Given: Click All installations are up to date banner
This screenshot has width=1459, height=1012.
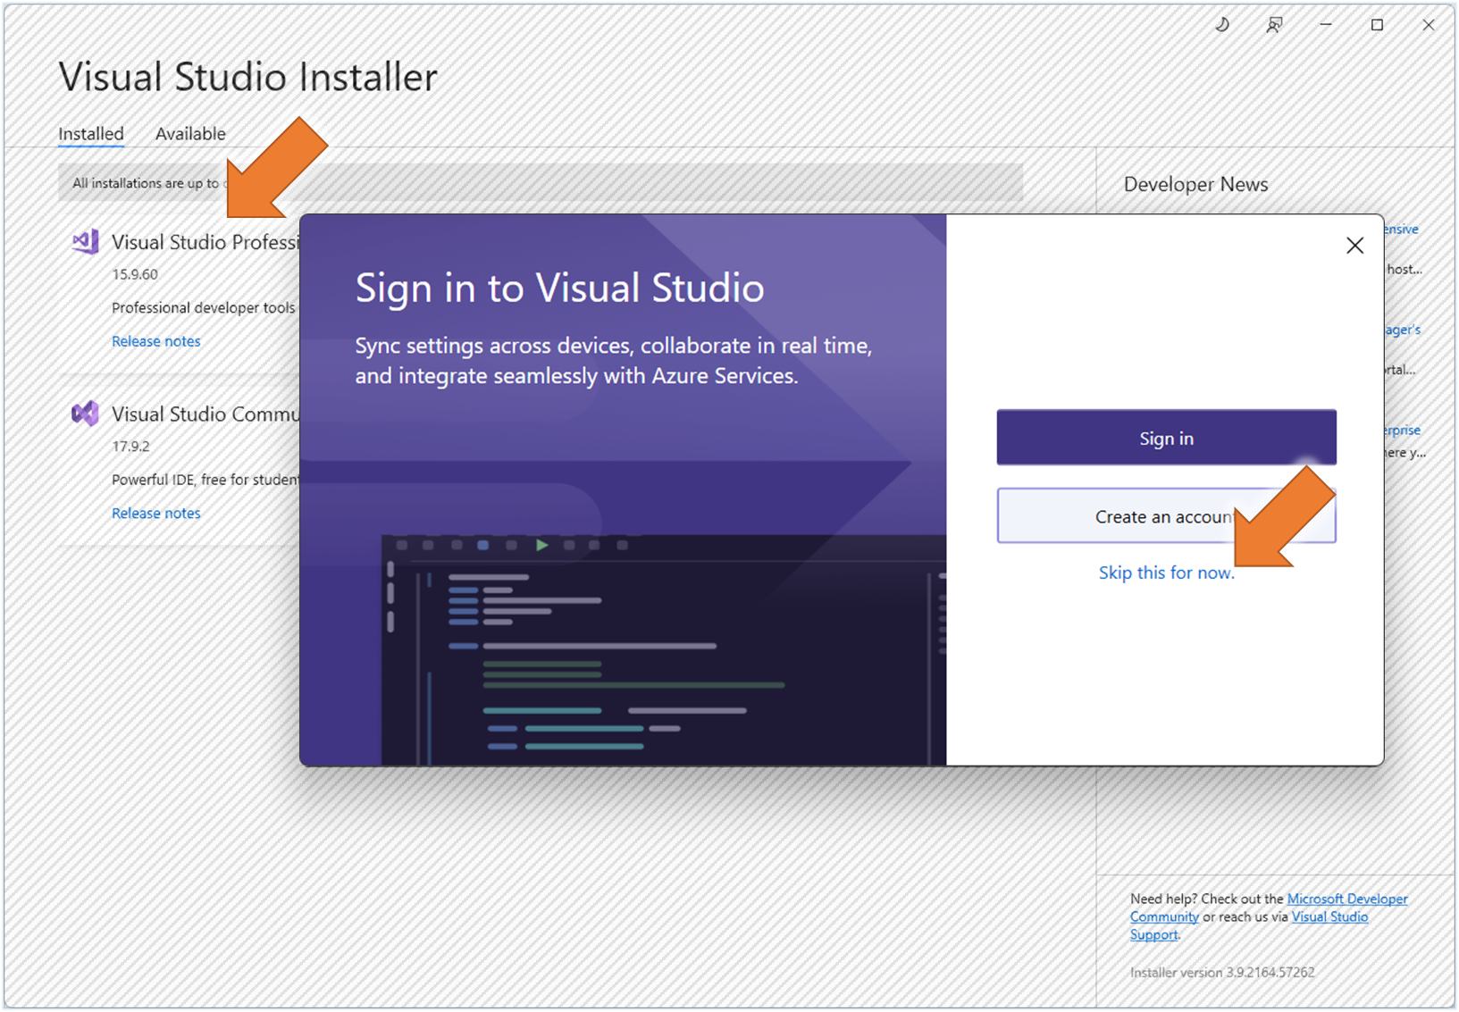Looking at the screenshot, I should click(540, 183).
